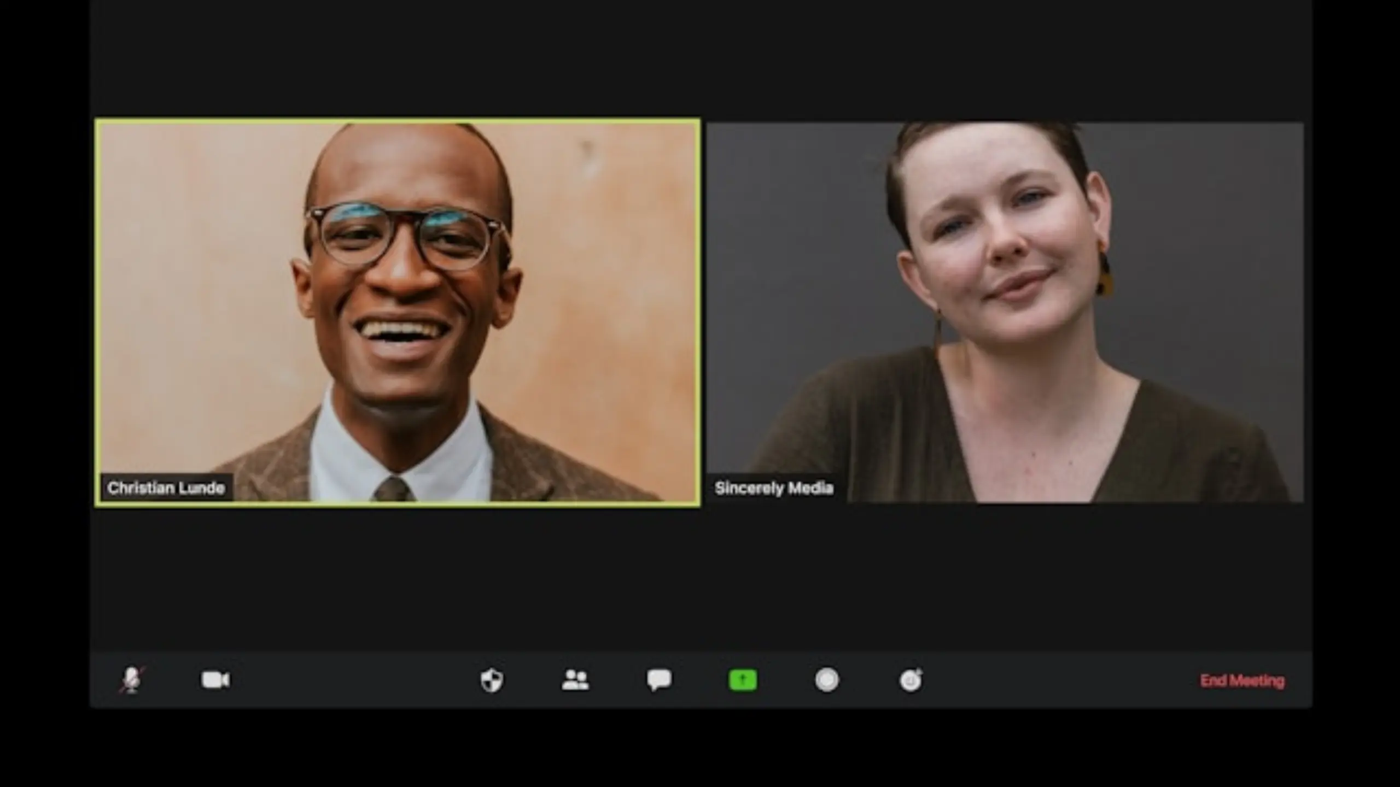Click the red End Meeting button

click(x=1242, y=680)
